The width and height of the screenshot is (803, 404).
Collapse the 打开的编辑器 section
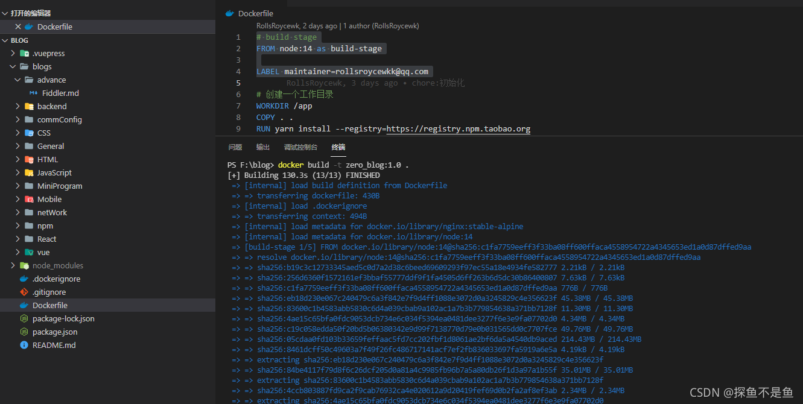point(5,13)
